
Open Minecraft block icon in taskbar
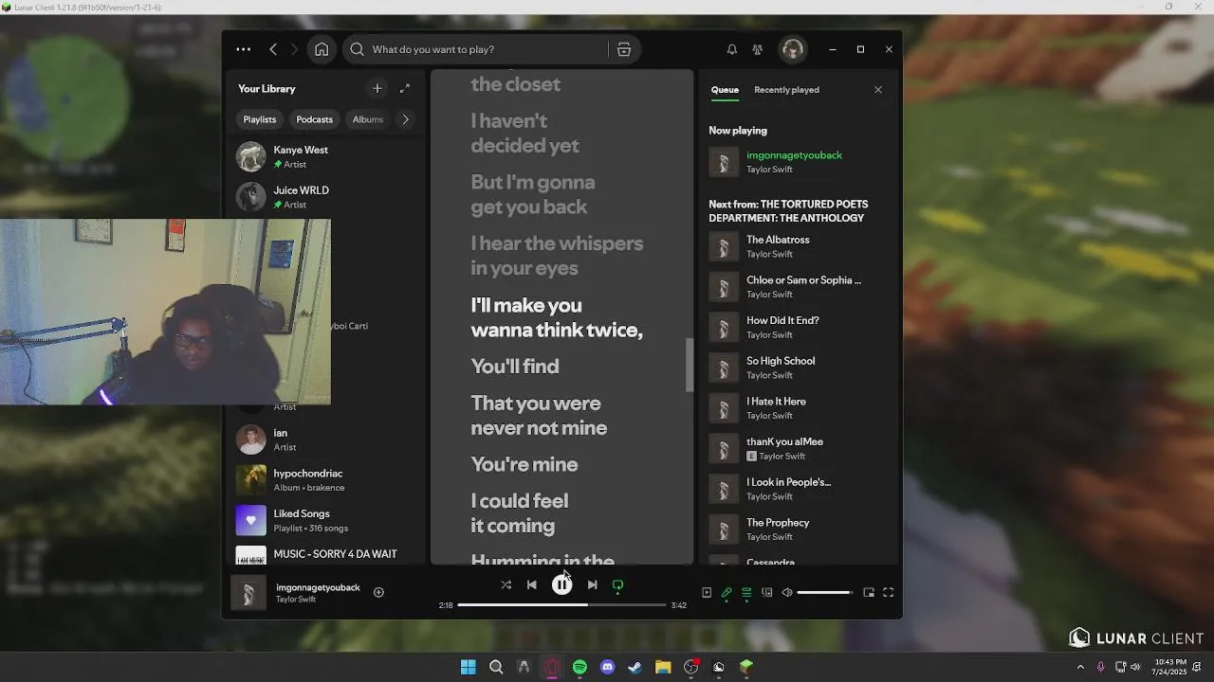tap(746, 667)
